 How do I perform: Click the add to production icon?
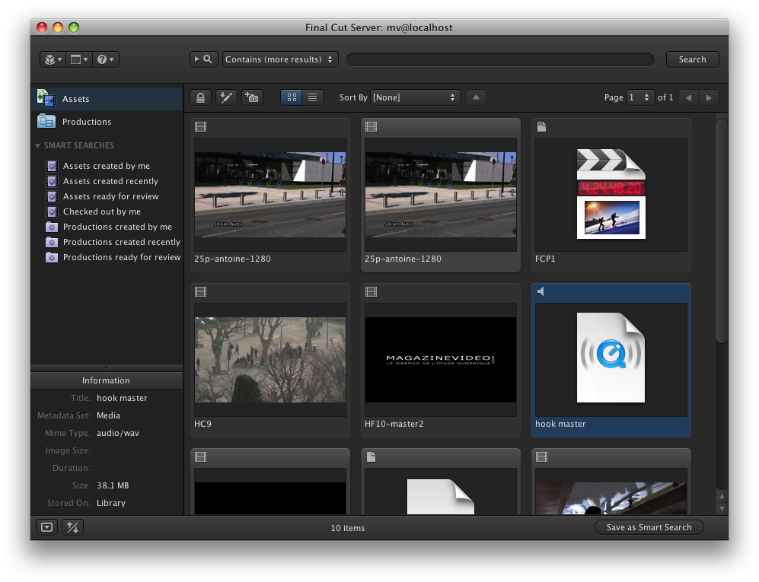(x=252, y=97)
